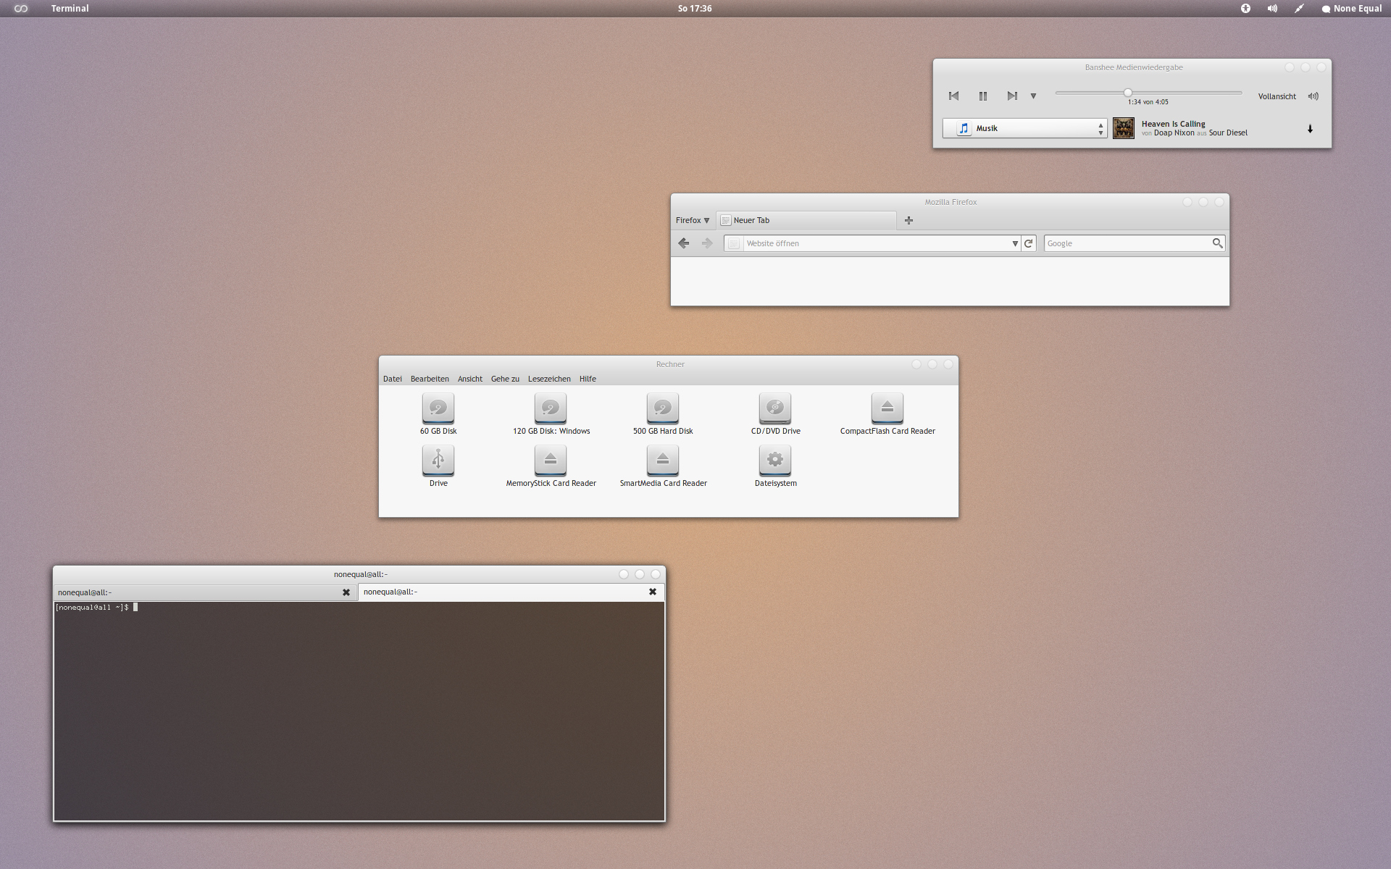Close the first terminal tab
1391x869 pixels.
tap(346, 592)
